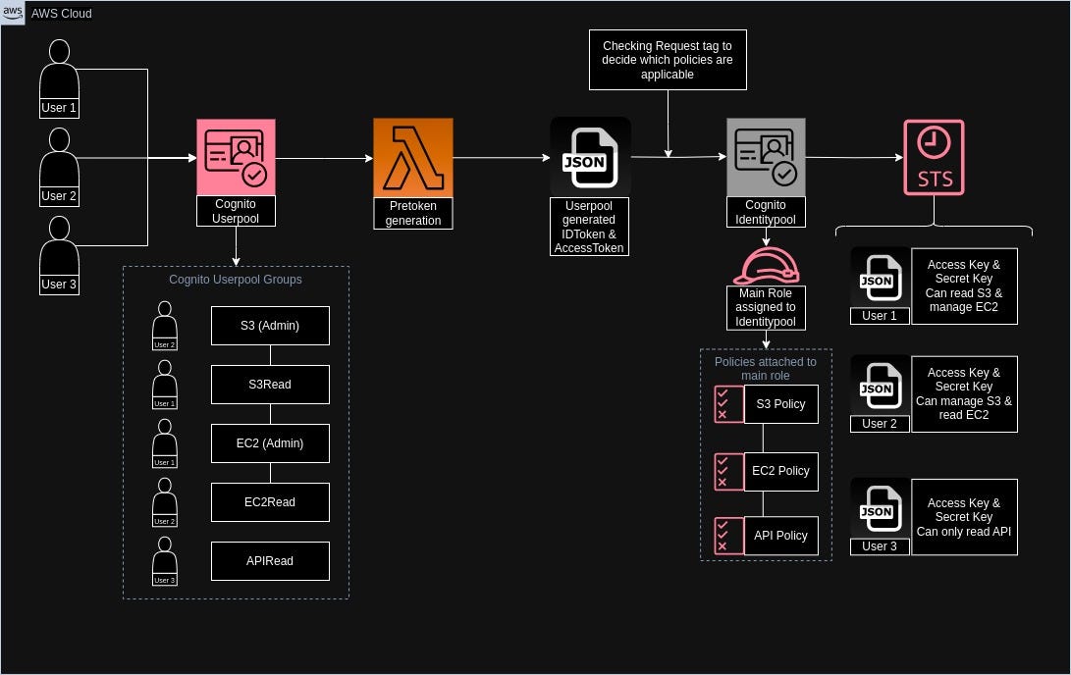Select the Cognito Userpool icon
Image resolution: width=1071 pixels, height=675 pixels.
[236, 157]
